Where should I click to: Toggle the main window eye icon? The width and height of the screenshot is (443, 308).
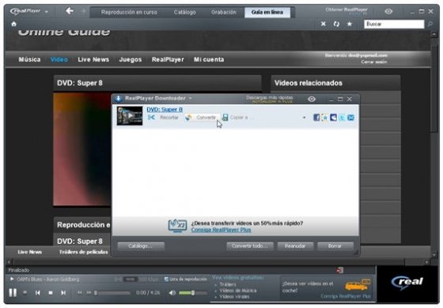click(x=388, y=11)
